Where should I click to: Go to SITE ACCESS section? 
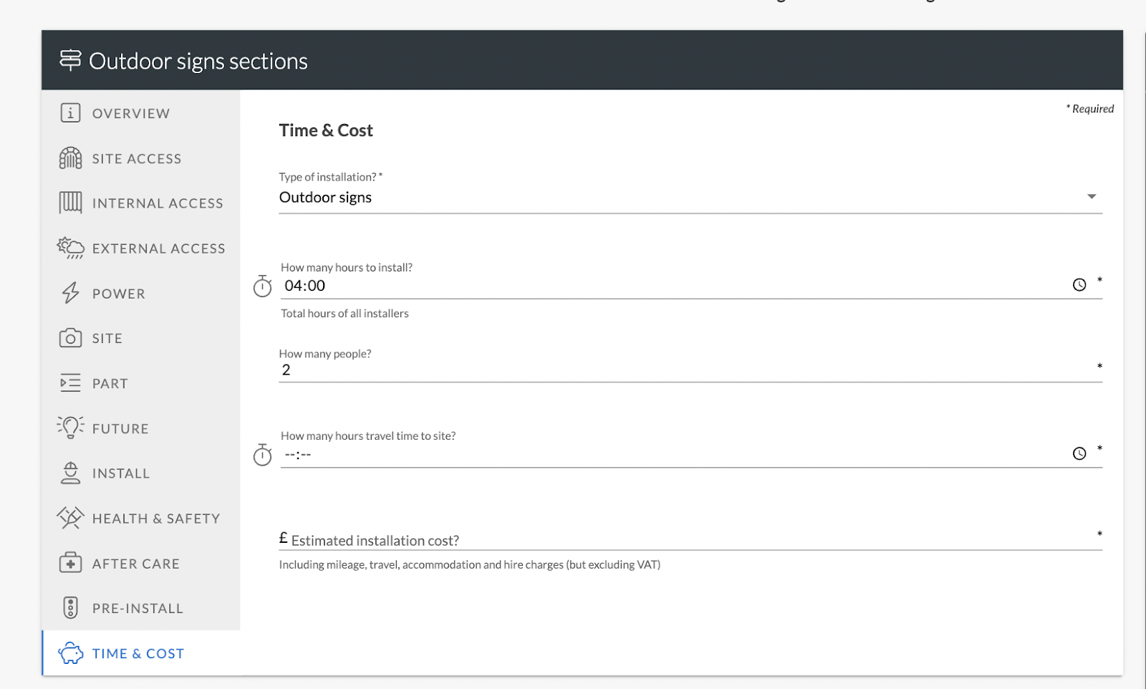(x=137, y=159)
